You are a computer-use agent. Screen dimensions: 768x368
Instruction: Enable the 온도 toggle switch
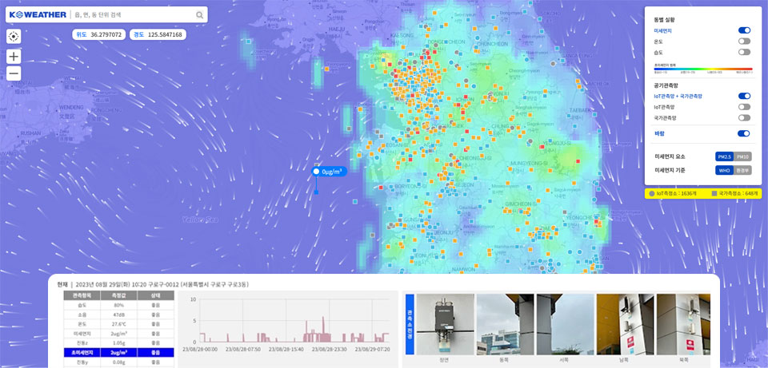744,41
